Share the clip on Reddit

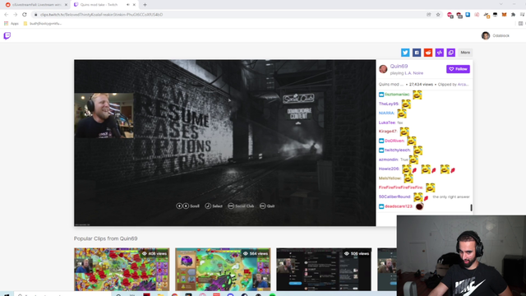tap(427, 53)
